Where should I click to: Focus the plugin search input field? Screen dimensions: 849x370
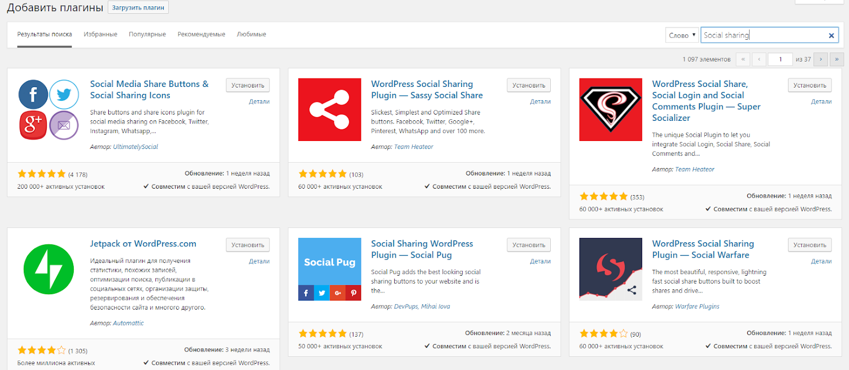[x=763, y=36]
